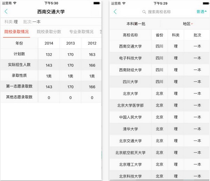Click the 实际招生人数 row label

(19, 65)
